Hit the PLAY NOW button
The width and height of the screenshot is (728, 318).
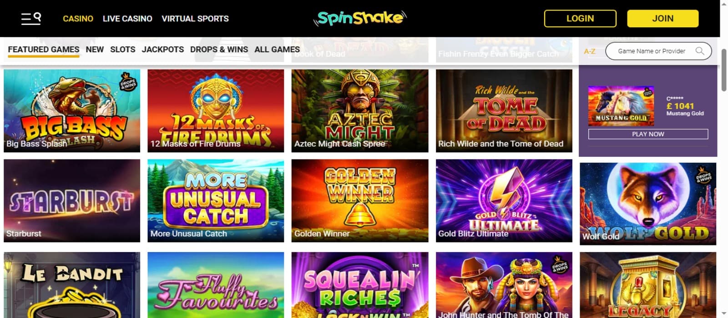click(648, 134)
